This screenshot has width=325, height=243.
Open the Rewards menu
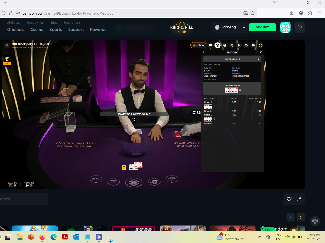coord(98,30)
